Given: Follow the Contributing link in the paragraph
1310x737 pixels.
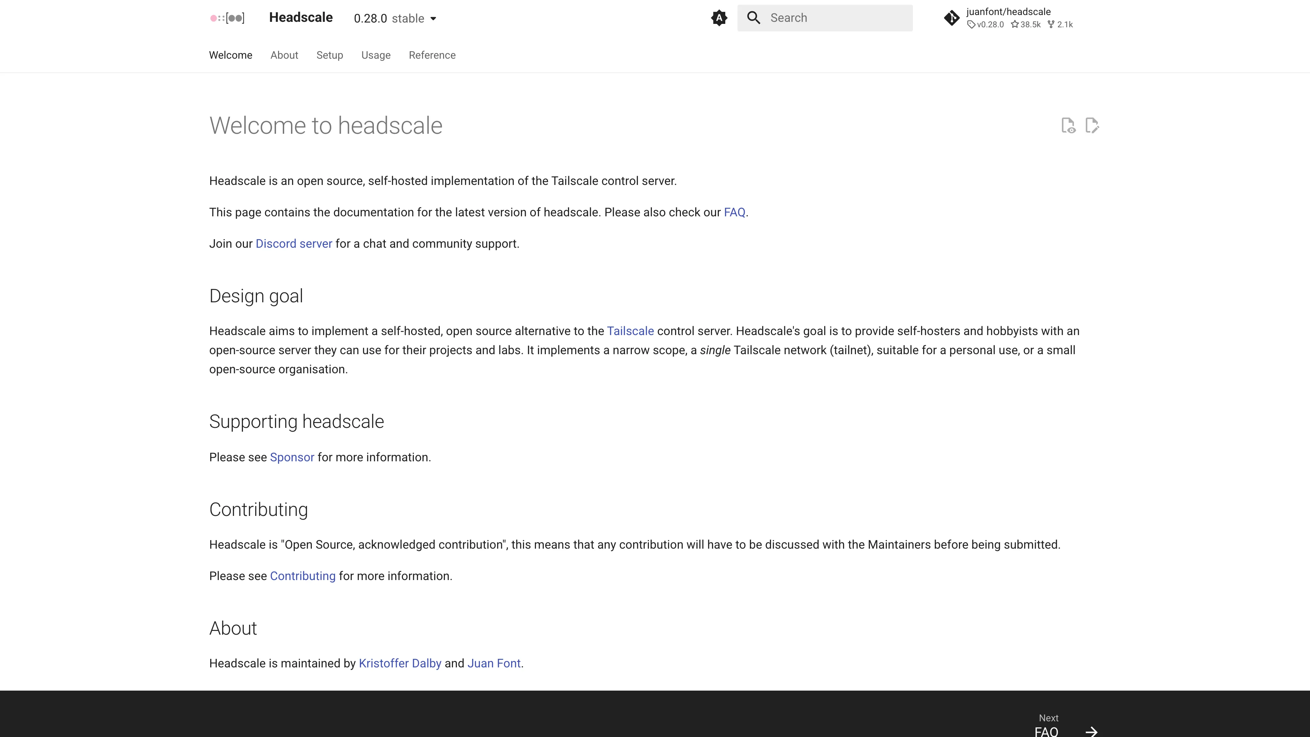Looking at the screenshot, I should [303, 576].
